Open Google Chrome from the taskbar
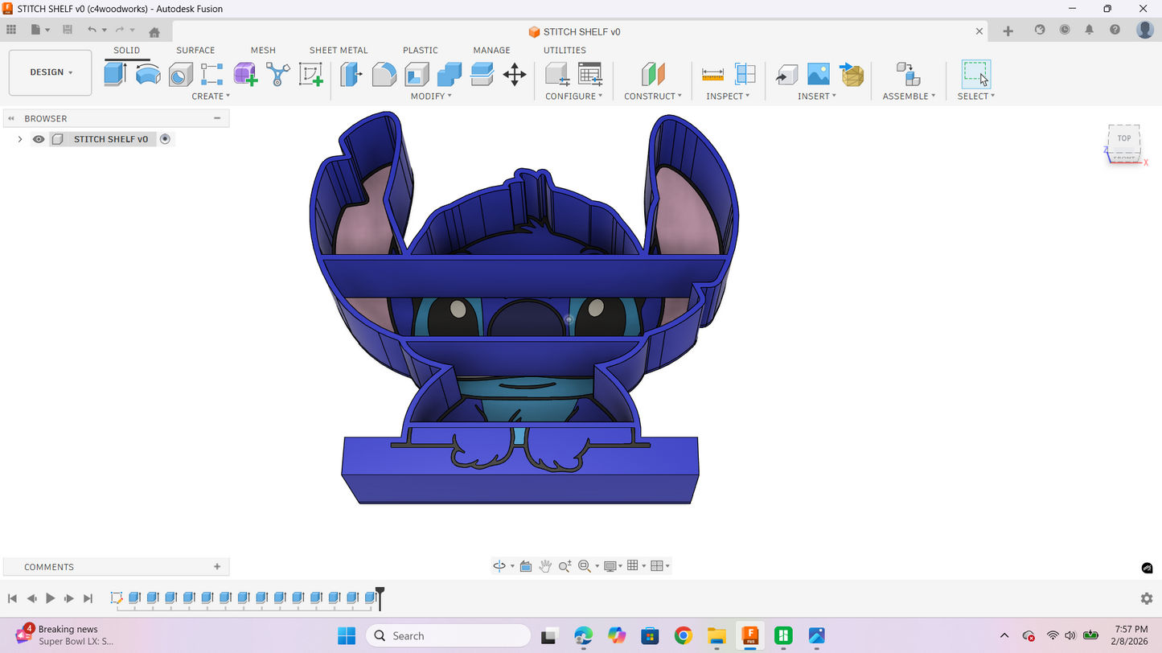The width and height of the screenshot is (1162, 653). (684, 636)
